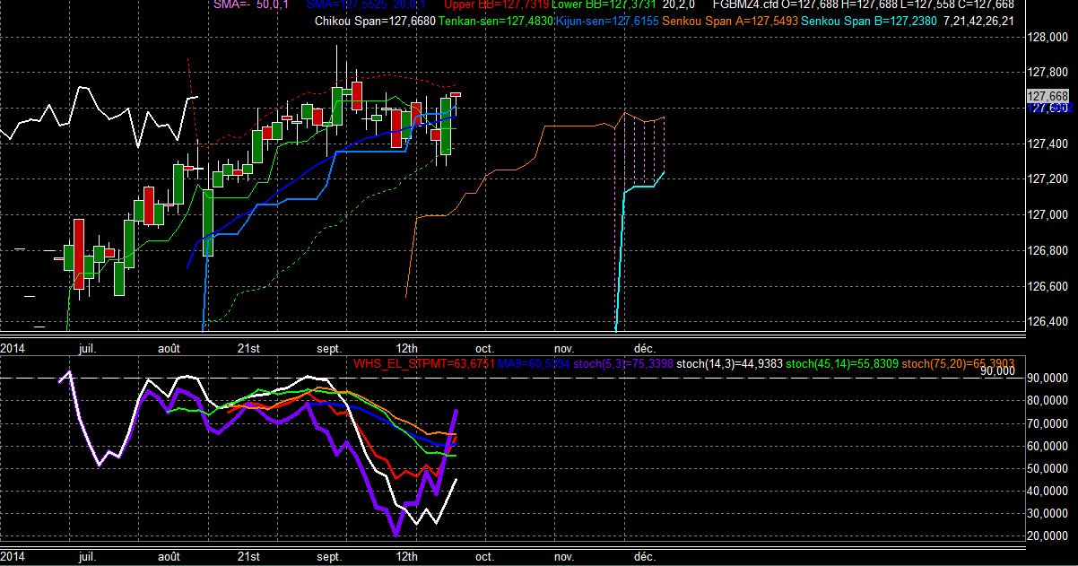This screenshot has height=566, width=1078.
Task: Click the highlighted current price 127,668
Action: click(1048, 96)
